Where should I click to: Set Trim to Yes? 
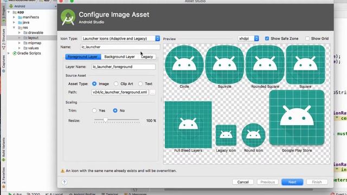94,110
